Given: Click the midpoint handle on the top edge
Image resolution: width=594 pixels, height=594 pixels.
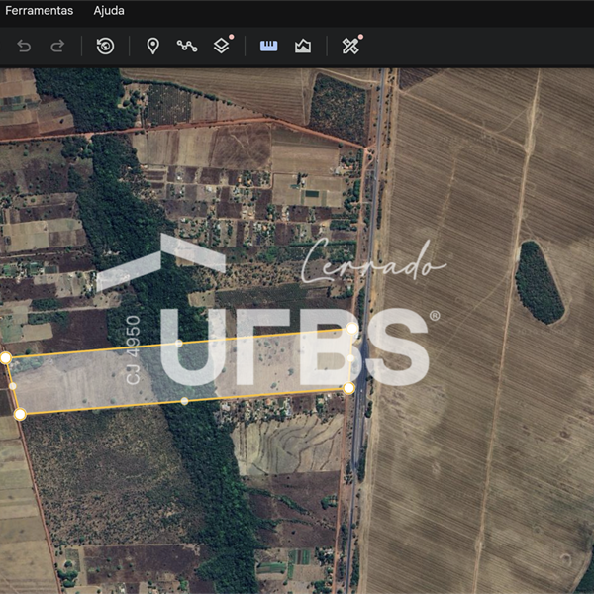Looking at the screenshot, I should (x=178, y=343).
